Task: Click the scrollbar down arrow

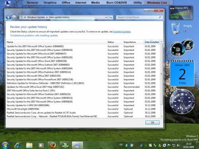Action: [x=162, y=116]
